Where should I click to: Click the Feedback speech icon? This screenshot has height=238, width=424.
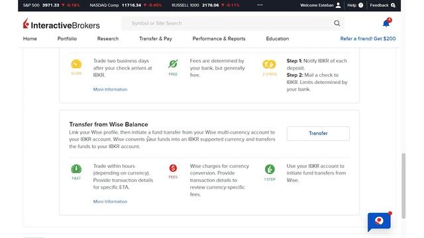click(x=393, y=5)
